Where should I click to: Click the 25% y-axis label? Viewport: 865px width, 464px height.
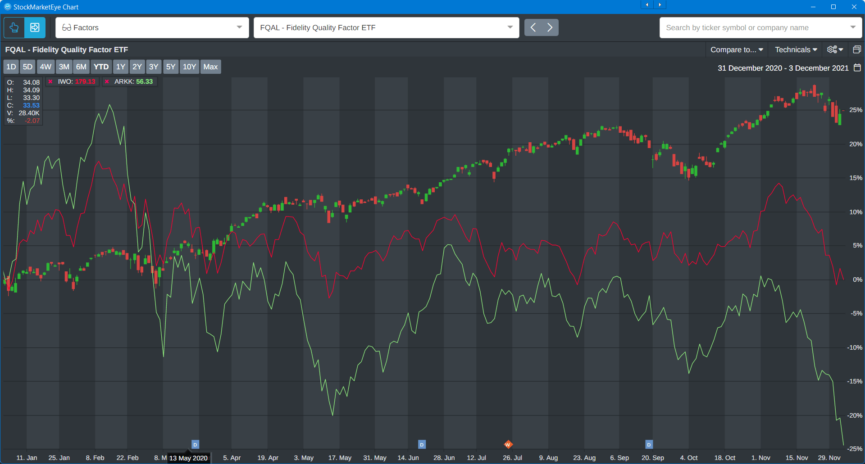856,110
